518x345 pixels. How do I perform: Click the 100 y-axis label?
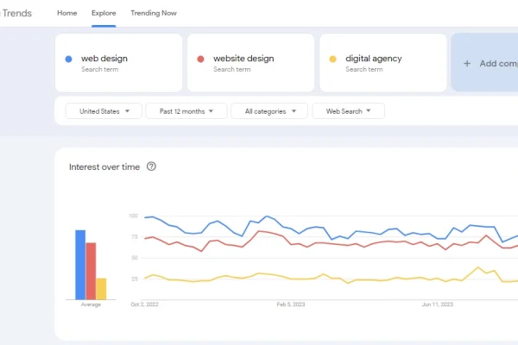coord(133,216)
